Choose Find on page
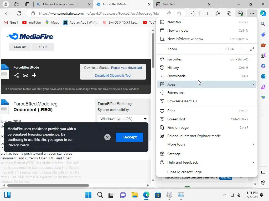The width and height of the screenshot is (269, 201). (207, 127)
